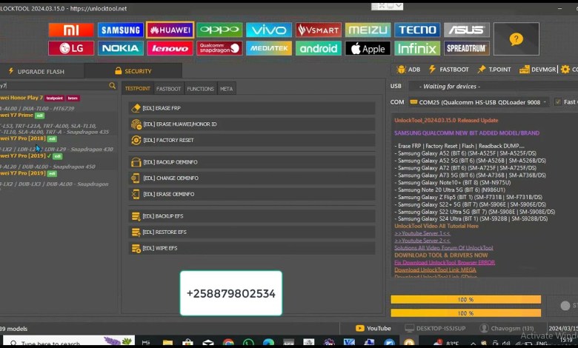Switch to the Upgrade Flash section
This screenshot has width=578, height=348.
tap(41, 72)
